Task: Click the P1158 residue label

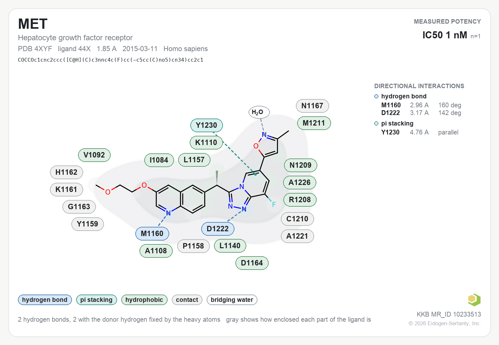Action: (194, 246)
